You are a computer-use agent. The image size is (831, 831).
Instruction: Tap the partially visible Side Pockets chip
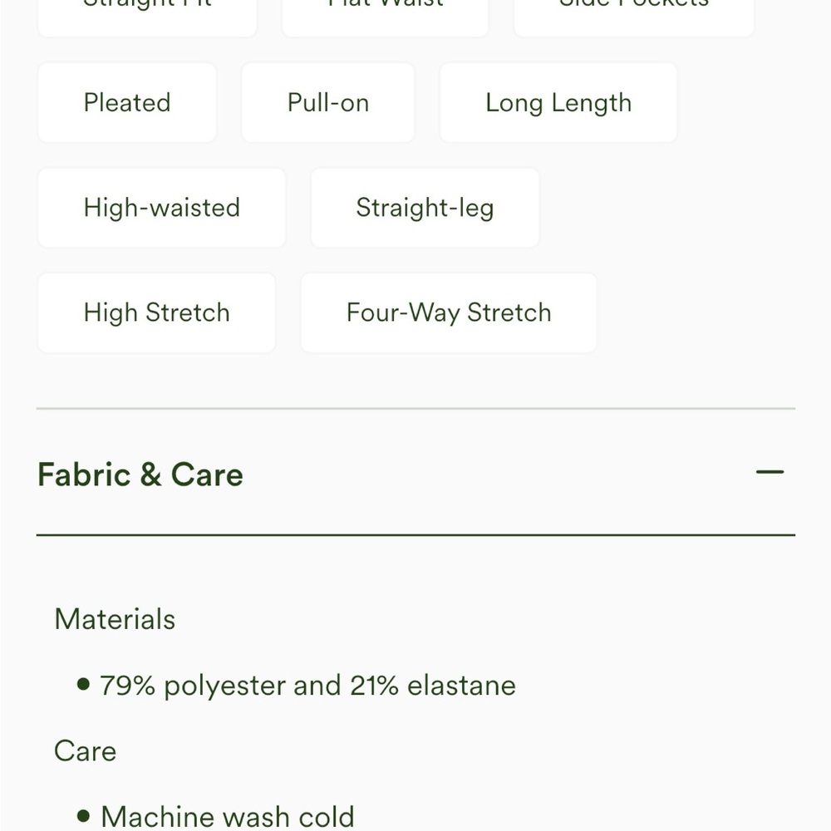[x=634, y=16]
